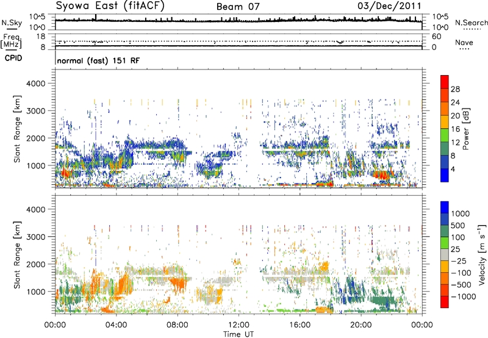Click the grey ±25 segment of Velocity color bar
This screenshot has height=338, width=488.
click(x=445, y=254)
